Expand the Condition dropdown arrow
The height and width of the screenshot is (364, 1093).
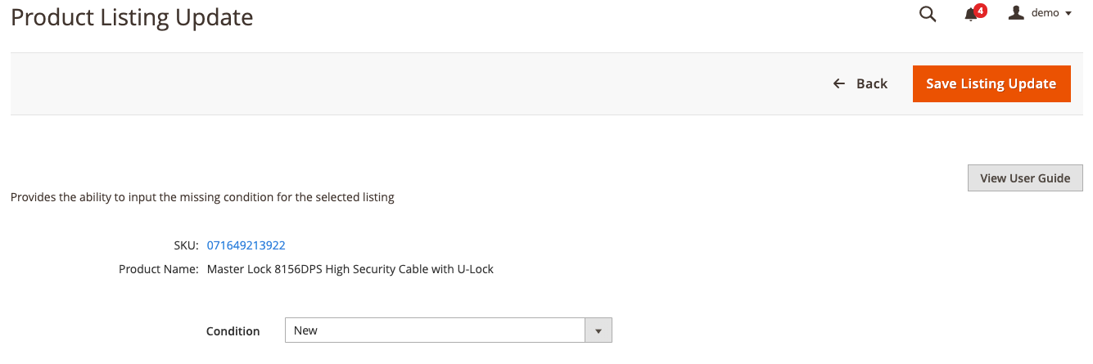click(598, 330)
